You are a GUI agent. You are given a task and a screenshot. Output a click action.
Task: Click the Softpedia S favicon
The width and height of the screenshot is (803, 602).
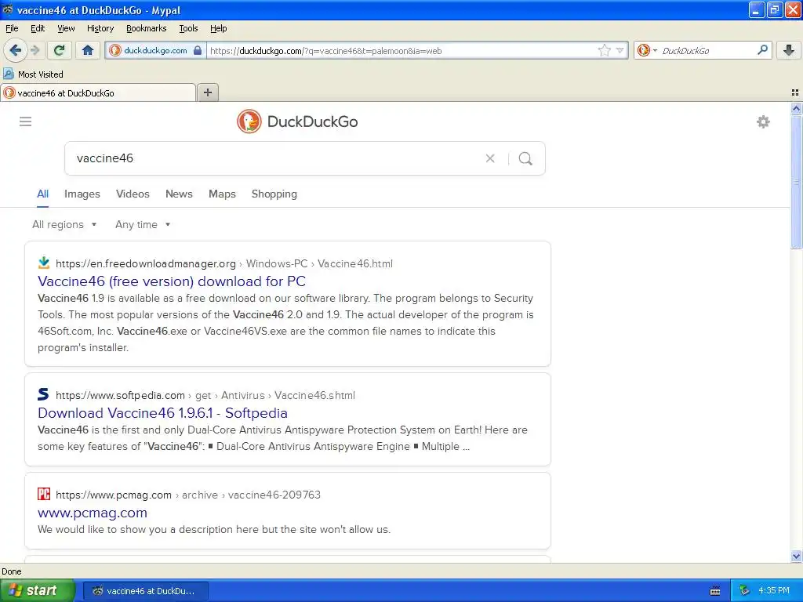[44, 394]
